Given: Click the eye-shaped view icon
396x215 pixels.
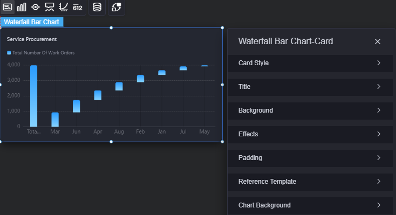Looking at the screenshot, I should (x=36, y=7).
